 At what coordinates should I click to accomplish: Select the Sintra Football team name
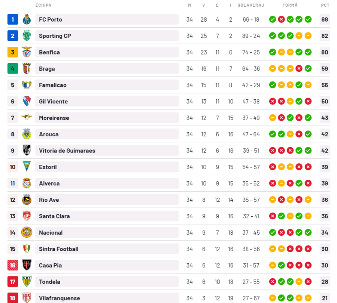(x=59, y=249)
